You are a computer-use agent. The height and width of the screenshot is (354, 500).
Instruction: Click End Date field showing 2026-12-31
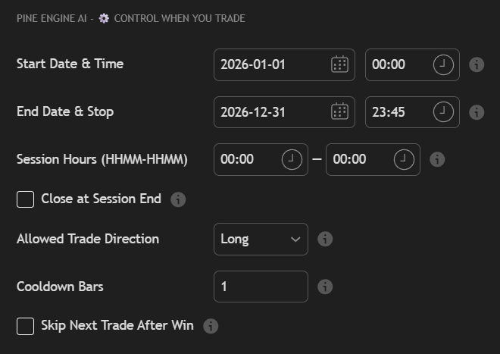click(x=269, y=112)
